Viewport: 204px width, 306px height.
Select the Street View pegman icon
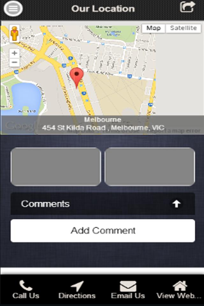(14, 33)
